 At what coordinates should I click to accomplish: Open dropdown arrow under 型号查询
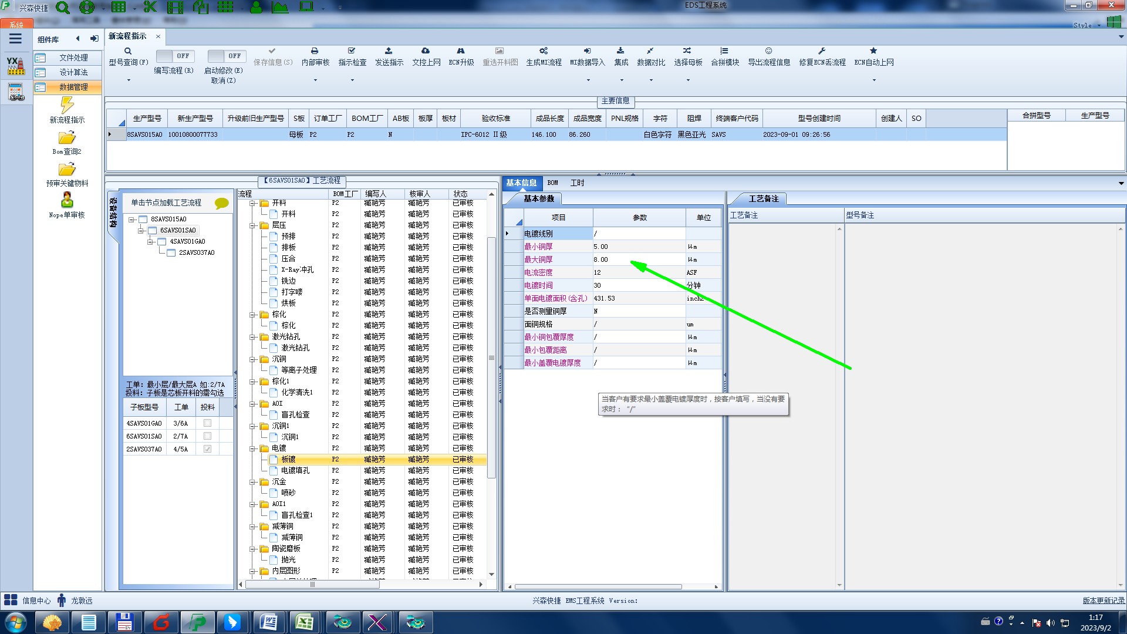(129, 80)
